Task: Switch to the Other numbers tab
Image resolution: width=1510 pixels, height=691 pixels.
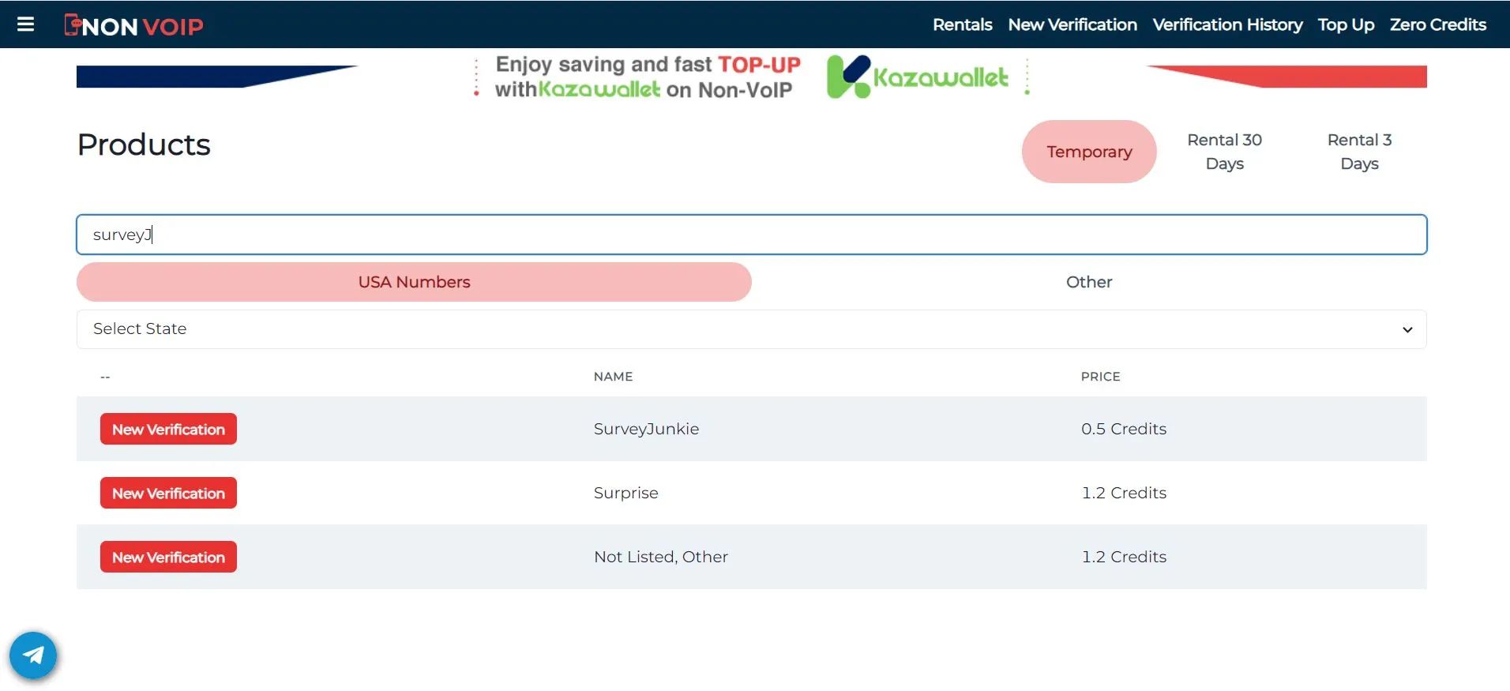Action: pos(1089,282)
